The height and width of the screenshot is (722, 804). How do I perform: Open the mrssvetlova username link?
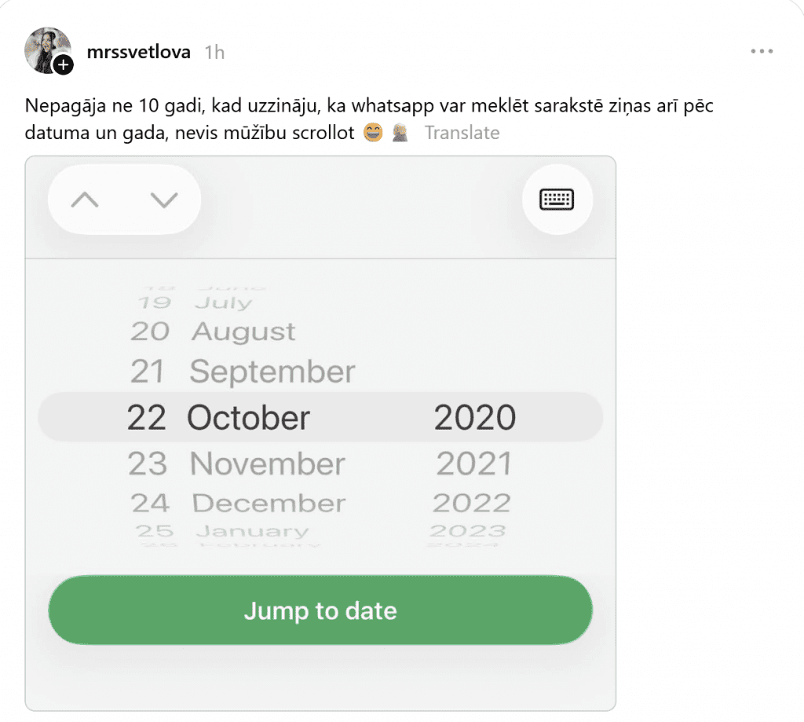138,52
